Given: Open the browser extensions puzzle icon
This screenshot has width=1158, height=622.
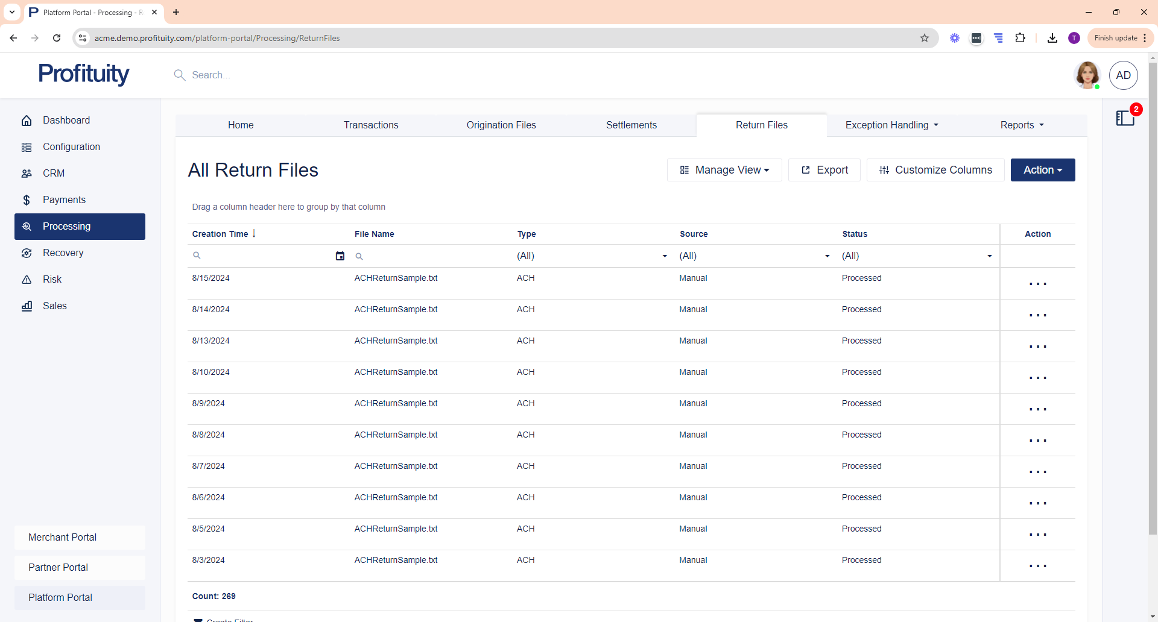Looking at the screenshot, I should point(1020,38).
